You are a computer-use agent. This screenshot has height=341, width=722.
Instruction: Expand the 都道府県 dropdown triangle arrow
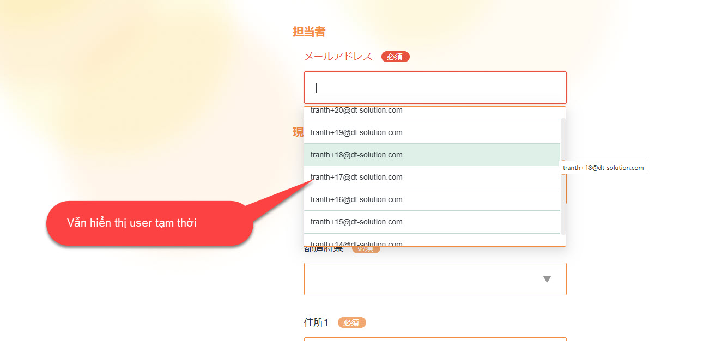pos(547,279)
